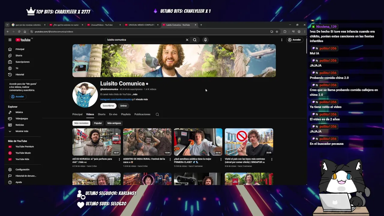Image resolution: width=384 pixels, height=216 pixels.
Task: Expand the channel description with …más
Action: [x=134, y=94]
